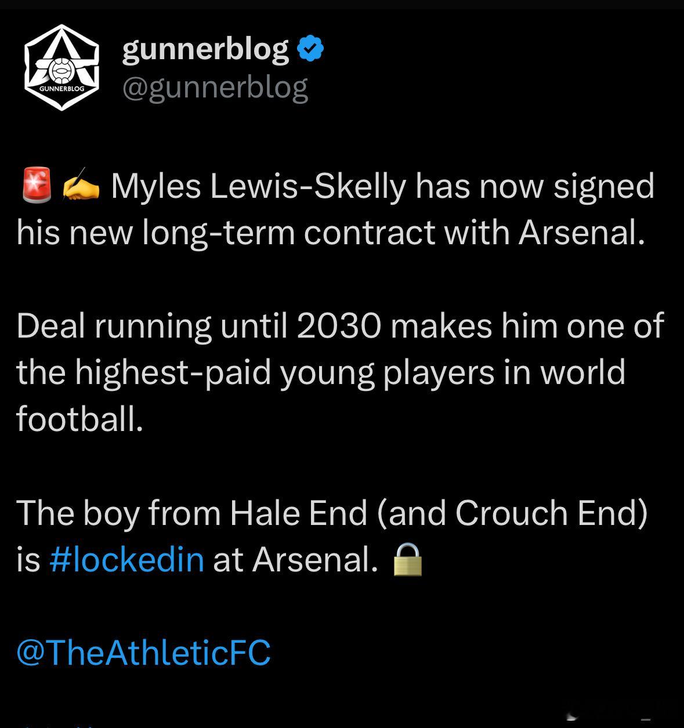Click the 'at Arsenal.' text beside the hashtag
Viewport: 684px width, 728px height.
click(x=296, y=560)
